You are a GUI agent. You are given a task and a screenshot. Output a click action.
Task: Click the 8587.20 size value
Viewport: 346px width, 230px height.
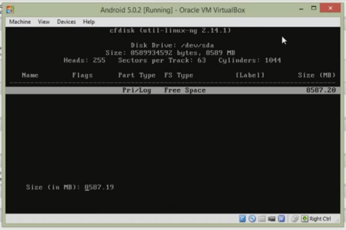point(321,90)
